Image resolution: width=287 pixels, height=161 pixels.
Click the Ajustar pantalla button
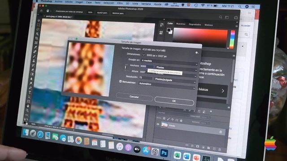point(102,13)
